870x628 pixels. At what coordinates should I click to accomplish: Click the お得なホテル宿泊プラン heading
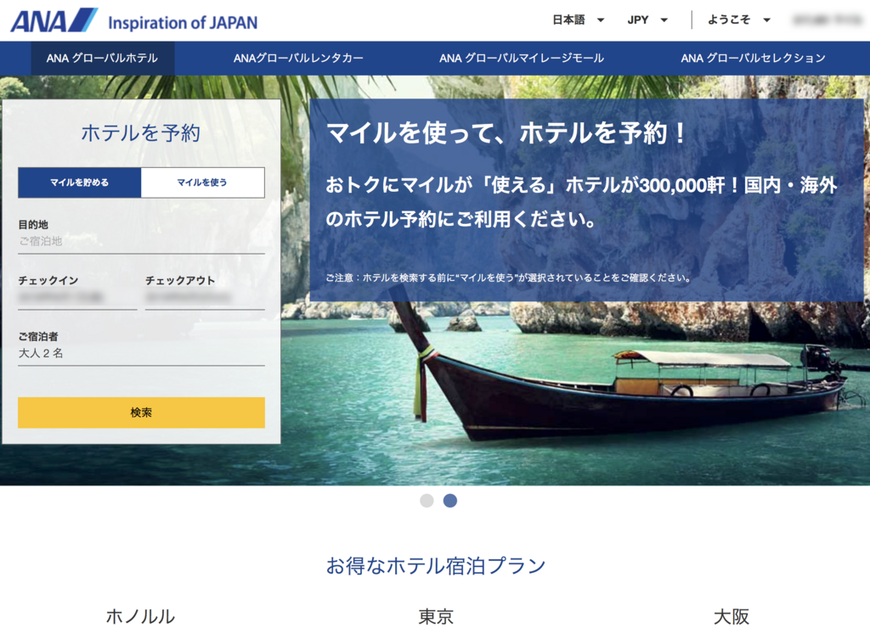(x=436, y=565)
